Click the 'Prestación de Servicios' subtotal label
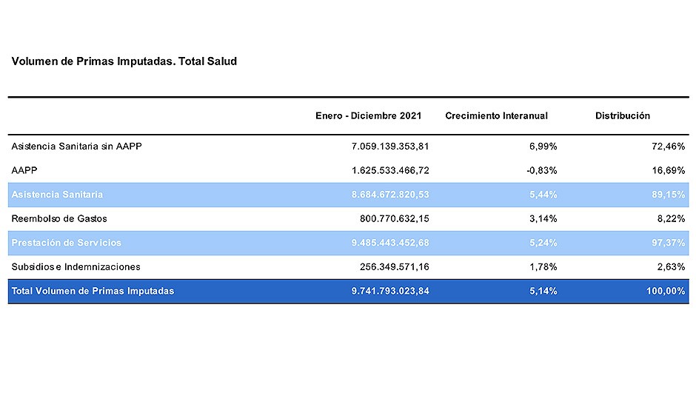Viewport: 696px width, 413px height. [x=67, y=243]
